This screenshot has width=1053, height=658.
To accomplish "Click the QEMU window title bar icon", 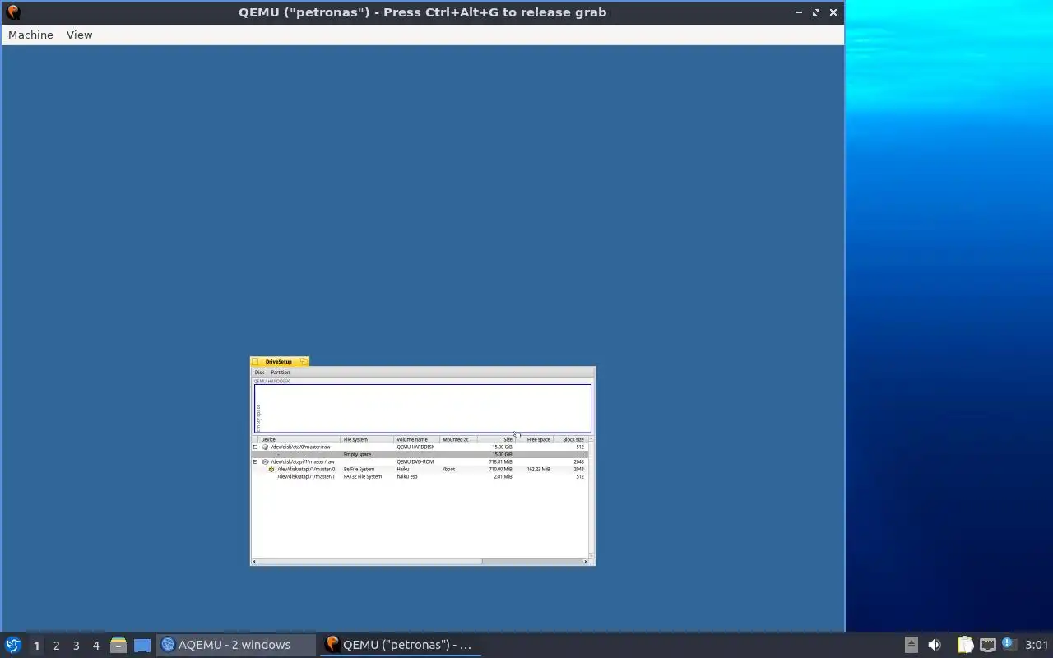I will (12, 12).
